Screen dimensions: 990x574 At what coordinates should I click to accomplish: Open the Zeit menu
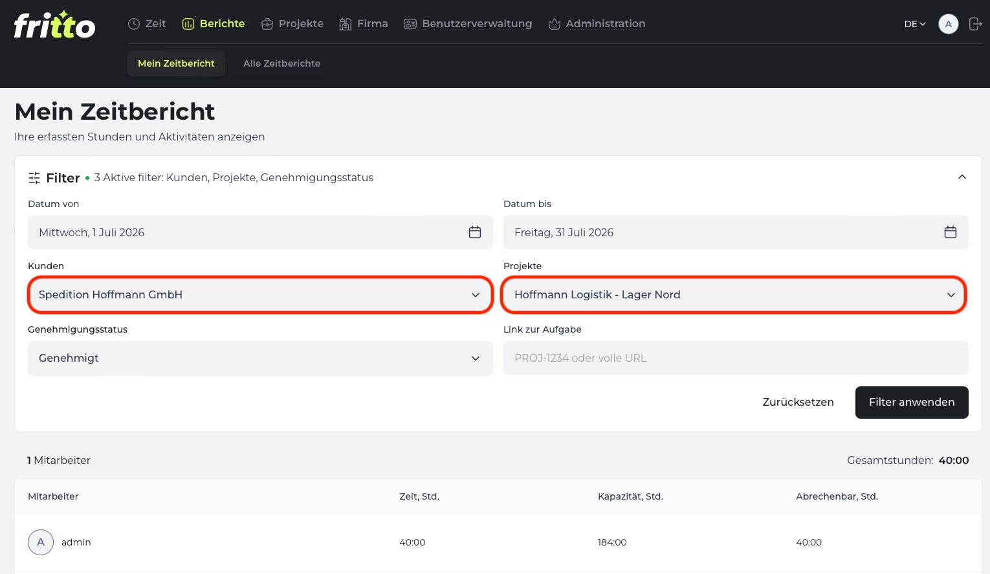147,24
